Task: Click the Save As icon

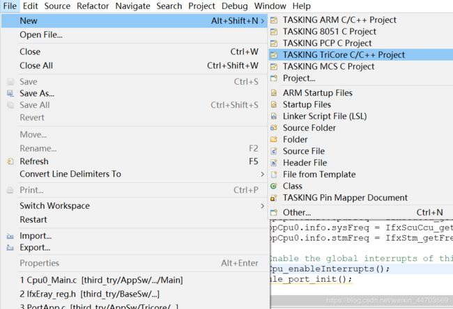Action: [x=10, y=93]
